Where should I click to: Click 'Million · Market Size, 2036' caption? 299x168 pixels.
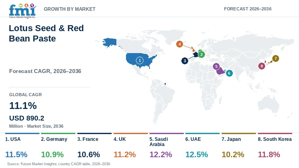pyautogui.click(x=36, y=126)
